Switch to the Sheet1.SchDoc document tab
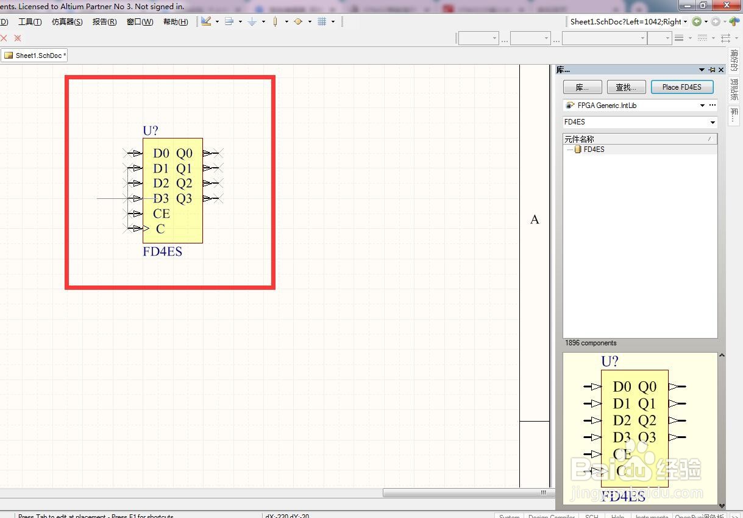 (x=34, y=56)
